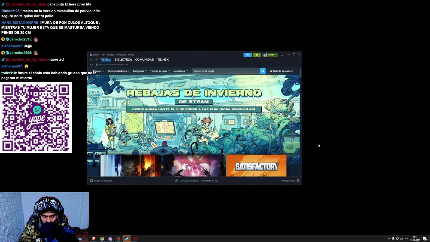Open the pink creature game thumbnail
Image resolution: width=430 pixels, height=242 pixels.
(193, 165)
